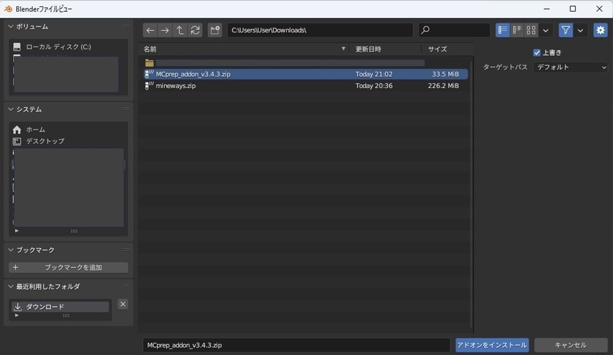This screenshot has height=355, width=613.
Task: Minimize the Blender file view window
Action: click(546, 9)
